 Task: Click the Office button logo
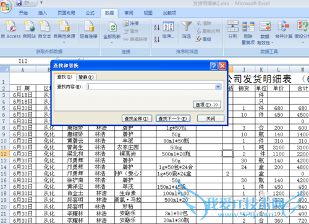(x=6, y=6)
